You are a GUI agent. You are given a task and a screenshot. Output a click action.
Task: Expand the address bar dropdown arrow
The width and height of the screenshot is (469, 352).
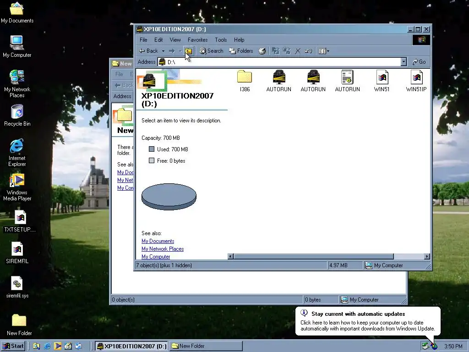tap(404, 62)
